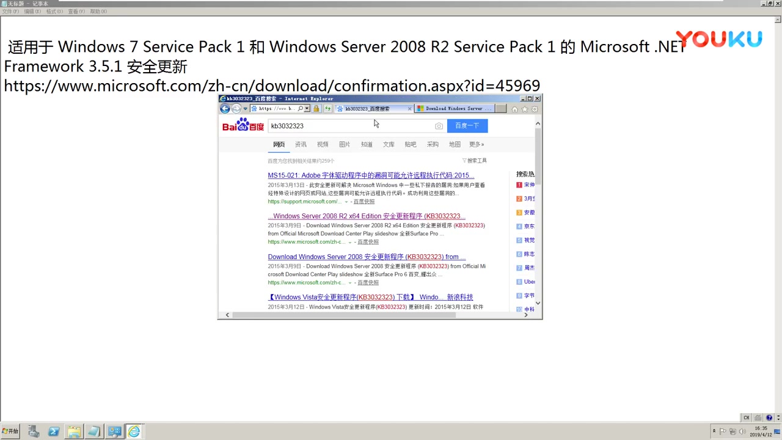This screenshot has width=782, height=440.
Task: Open the Action Center flag tray icon
Action: (x=723, y=432)
